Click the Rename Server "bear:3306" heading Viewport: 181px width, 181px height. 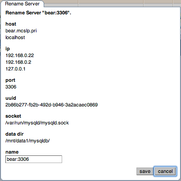(x=38, y=13)
